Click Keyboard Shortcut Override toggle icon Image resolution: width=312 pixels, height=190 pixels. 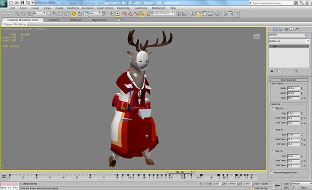pyautogui.click(x=117, y=14)
